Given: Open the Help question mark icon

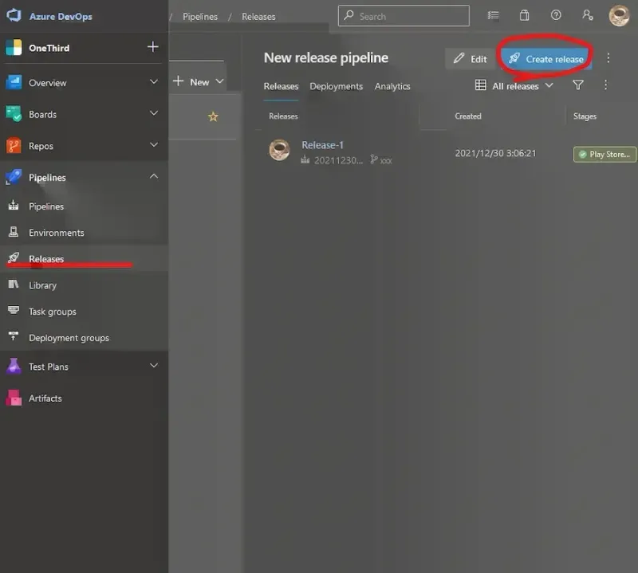Looking at the screenshot, I should 556,15.
